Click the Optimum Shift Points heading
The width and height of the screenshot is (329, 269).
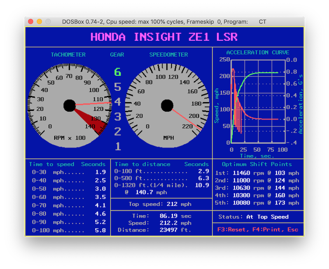[257, 164]
